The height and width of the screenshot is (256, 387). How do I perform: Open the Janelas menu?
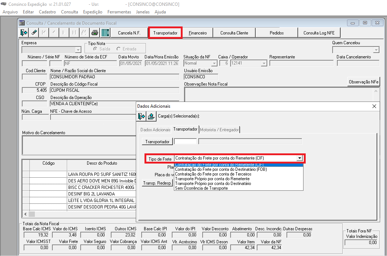(143, 12)
